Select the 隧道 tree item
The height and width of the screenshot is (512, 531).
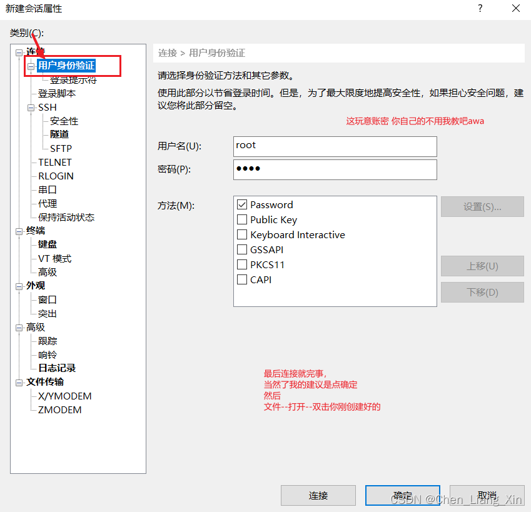coord(59,134)
